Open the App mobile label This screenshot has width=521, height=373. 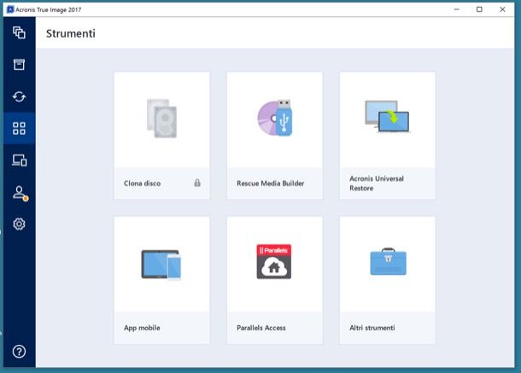(x=142, y=328)
